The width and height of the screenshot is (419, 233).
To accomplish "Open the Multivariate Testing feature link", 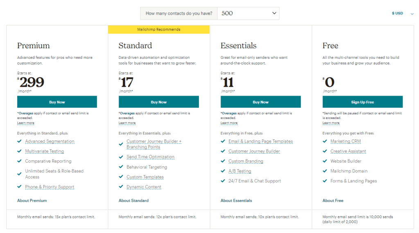I will 44,151.
